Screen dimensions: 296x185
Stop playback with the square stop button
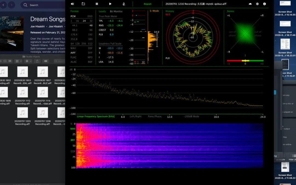pos(97,4)
